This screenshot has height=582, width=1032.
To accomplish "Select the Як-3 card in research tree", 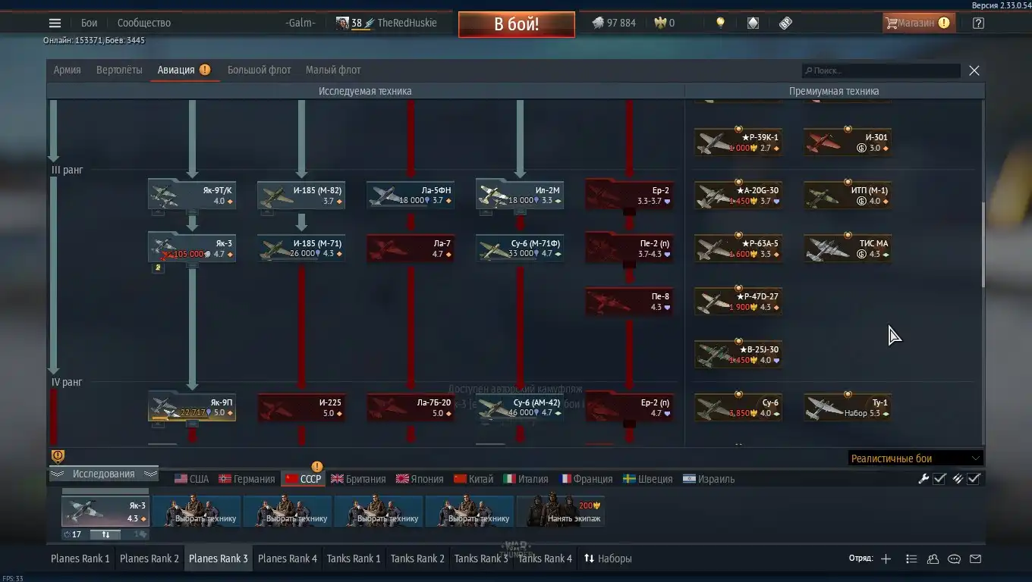I will [x=192, y=248].
